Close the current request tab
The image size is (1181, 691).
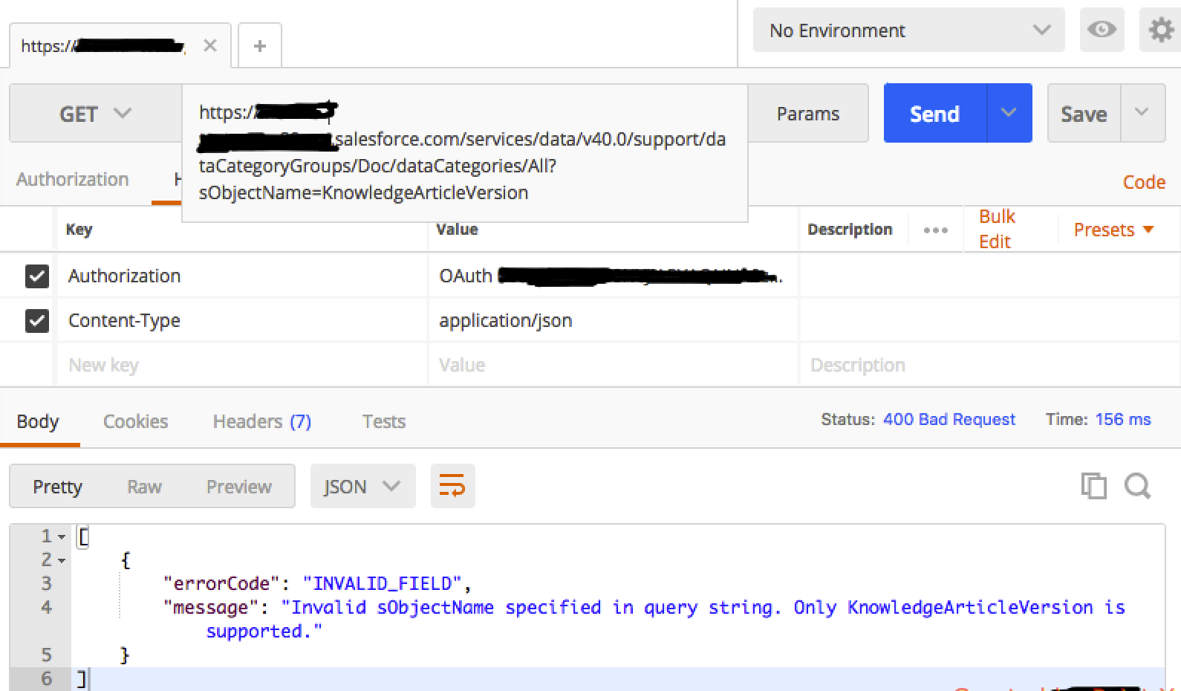point(210,46)
